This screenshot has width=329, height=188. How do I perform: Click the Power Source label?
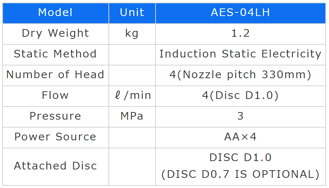(56, 137)
